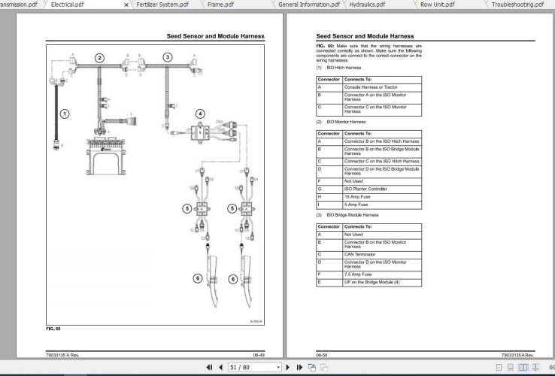Open the General Information.pdf tab
This screenshot has height=376, width=555.
[x=309, y=5]
